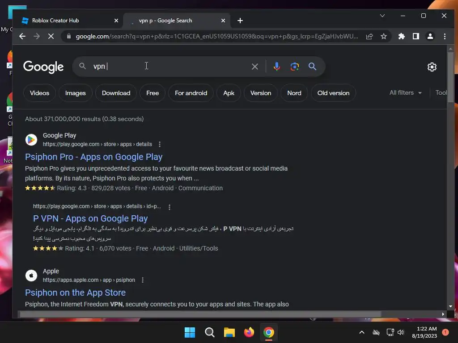Open volume control in system tray
Viewport: 458px width, 343px height.
pos(401,332)
